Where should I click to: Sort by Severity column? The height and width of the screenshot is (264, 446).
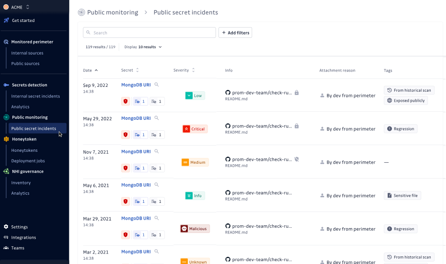tap(184, 70)
